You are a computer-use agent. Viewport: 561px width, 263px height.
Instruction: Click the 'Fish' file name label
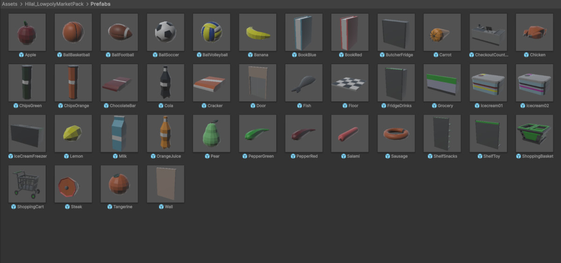307,106
